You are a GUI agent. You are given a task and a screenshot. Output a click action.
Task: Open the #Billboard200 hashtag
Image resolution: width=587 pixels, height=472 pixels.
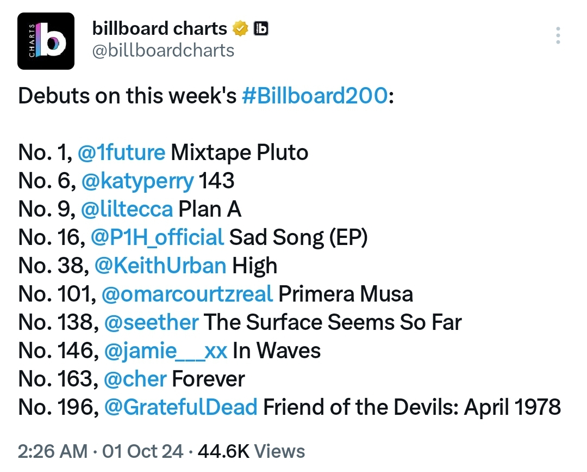tap(315, 96)
